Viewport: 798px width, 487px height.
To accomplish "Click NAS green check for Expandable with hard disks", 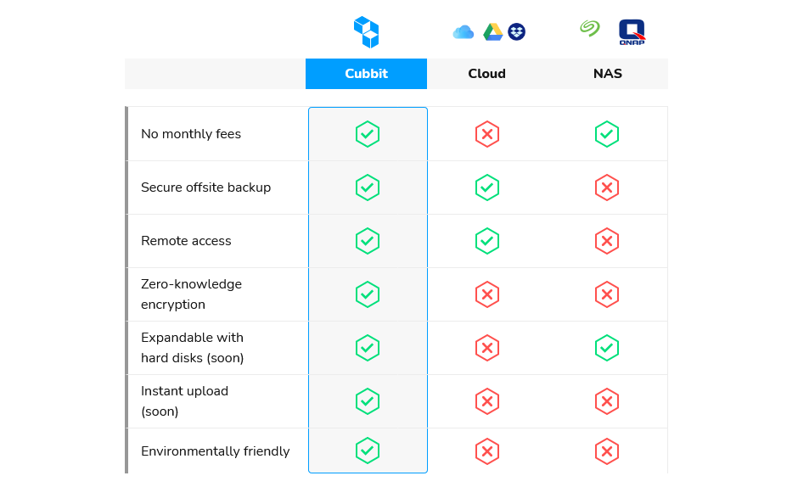I will [607, 348].
